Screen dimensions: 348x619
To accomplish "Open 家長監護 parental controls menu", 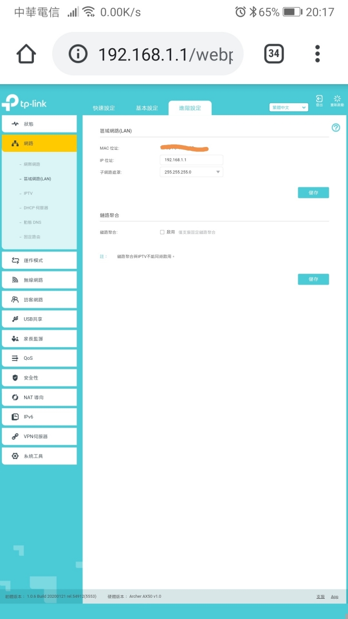I will click(39, 339).
